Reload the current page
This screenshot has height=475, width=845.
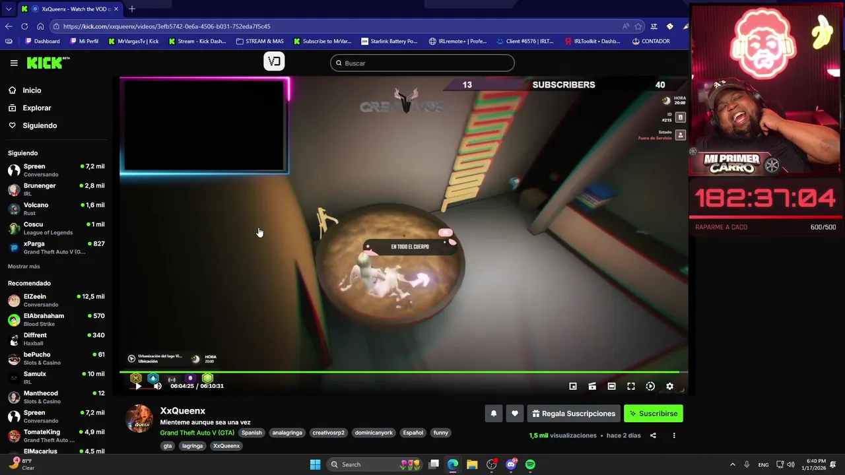tap(24, 26)
